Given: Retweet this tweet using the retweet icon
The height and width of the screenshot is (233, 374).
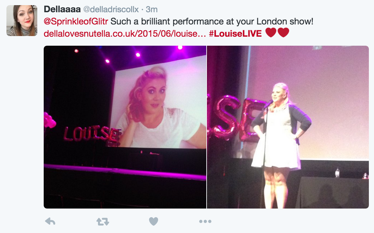Looking at the screenshot, I should click(103, 221).
